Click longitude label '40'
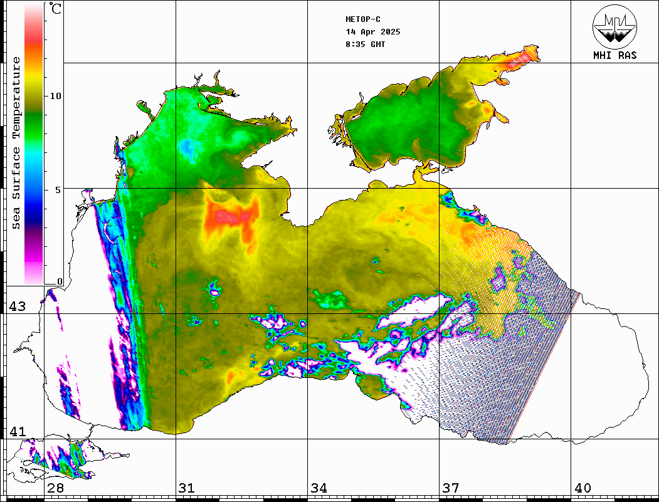The image size is (659, 502). tap(583, 488)
